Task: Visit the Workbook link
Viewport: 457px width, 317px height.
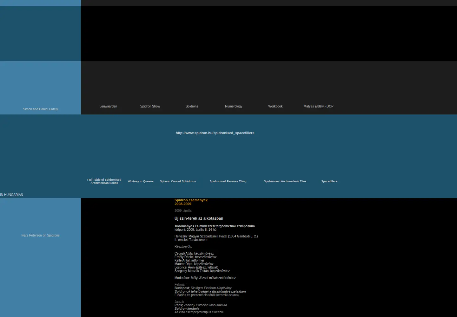Action: point(275,106)
